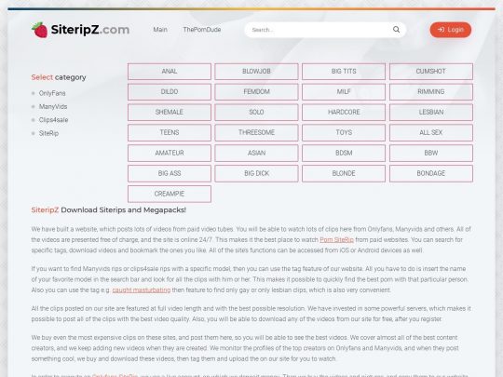Click the SiteripZ.com site title
This screenshot has width=503, height=377.
[90, 30]
